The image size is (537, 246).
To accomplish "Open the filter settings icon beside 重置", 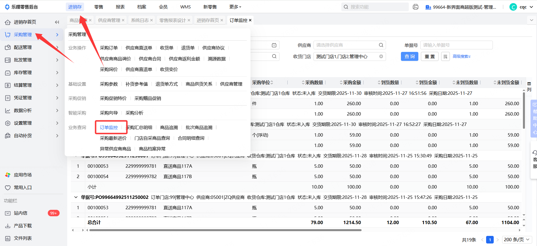I will tap(445, 57).
